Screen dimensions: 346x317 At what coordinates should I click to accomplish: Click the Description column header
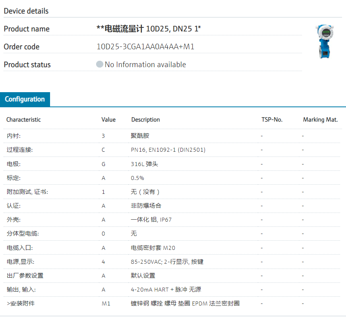click(145, 120)
